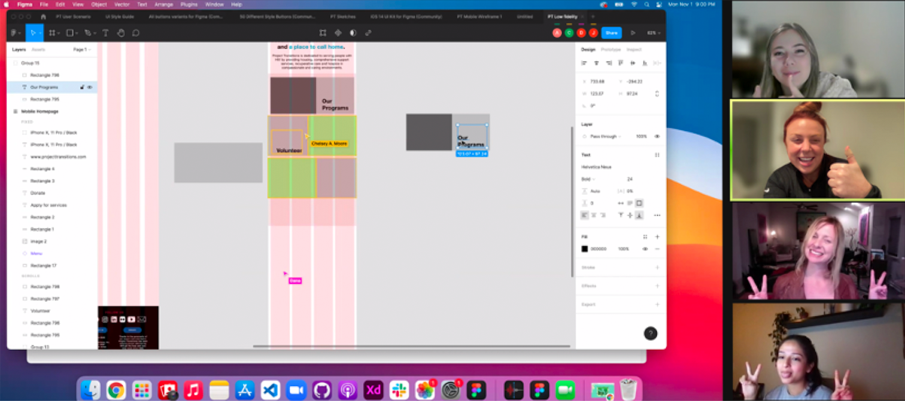Image resolution: width=905 pixels, height=401 pixels.
Task: Add a new fill with plus icon
Action: click(657, 237)
